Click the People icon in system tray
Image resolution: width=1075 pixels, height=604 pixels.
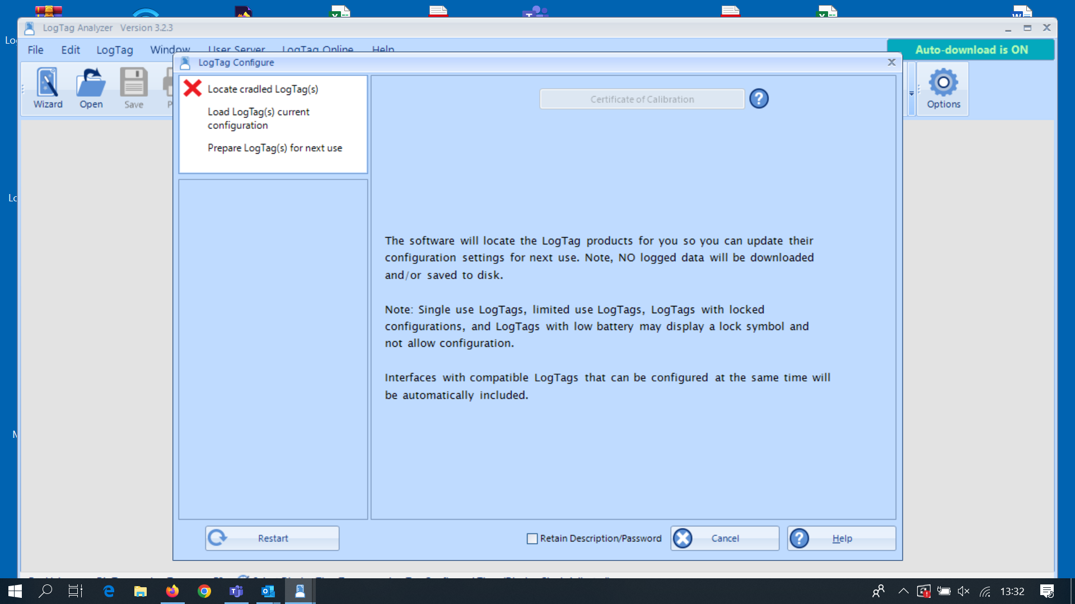click(x=878, y=591)
